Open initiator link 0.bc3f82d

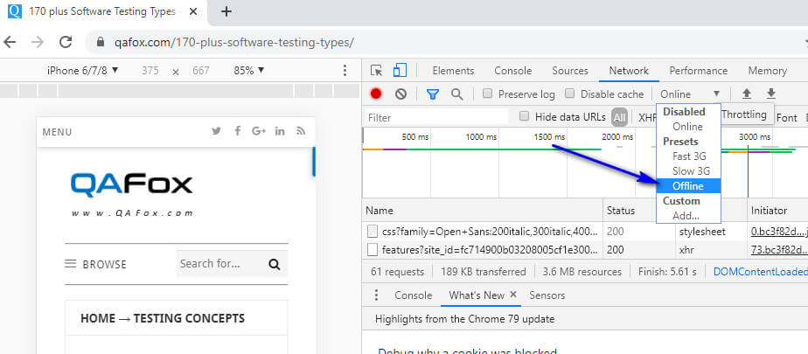pyautogui.click(x=778, y=232)
